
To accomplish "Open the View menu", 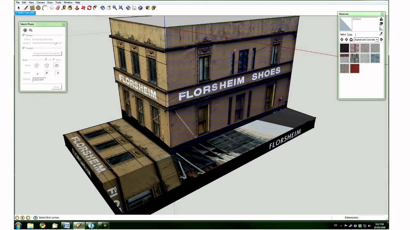I will tap(31, 2).
